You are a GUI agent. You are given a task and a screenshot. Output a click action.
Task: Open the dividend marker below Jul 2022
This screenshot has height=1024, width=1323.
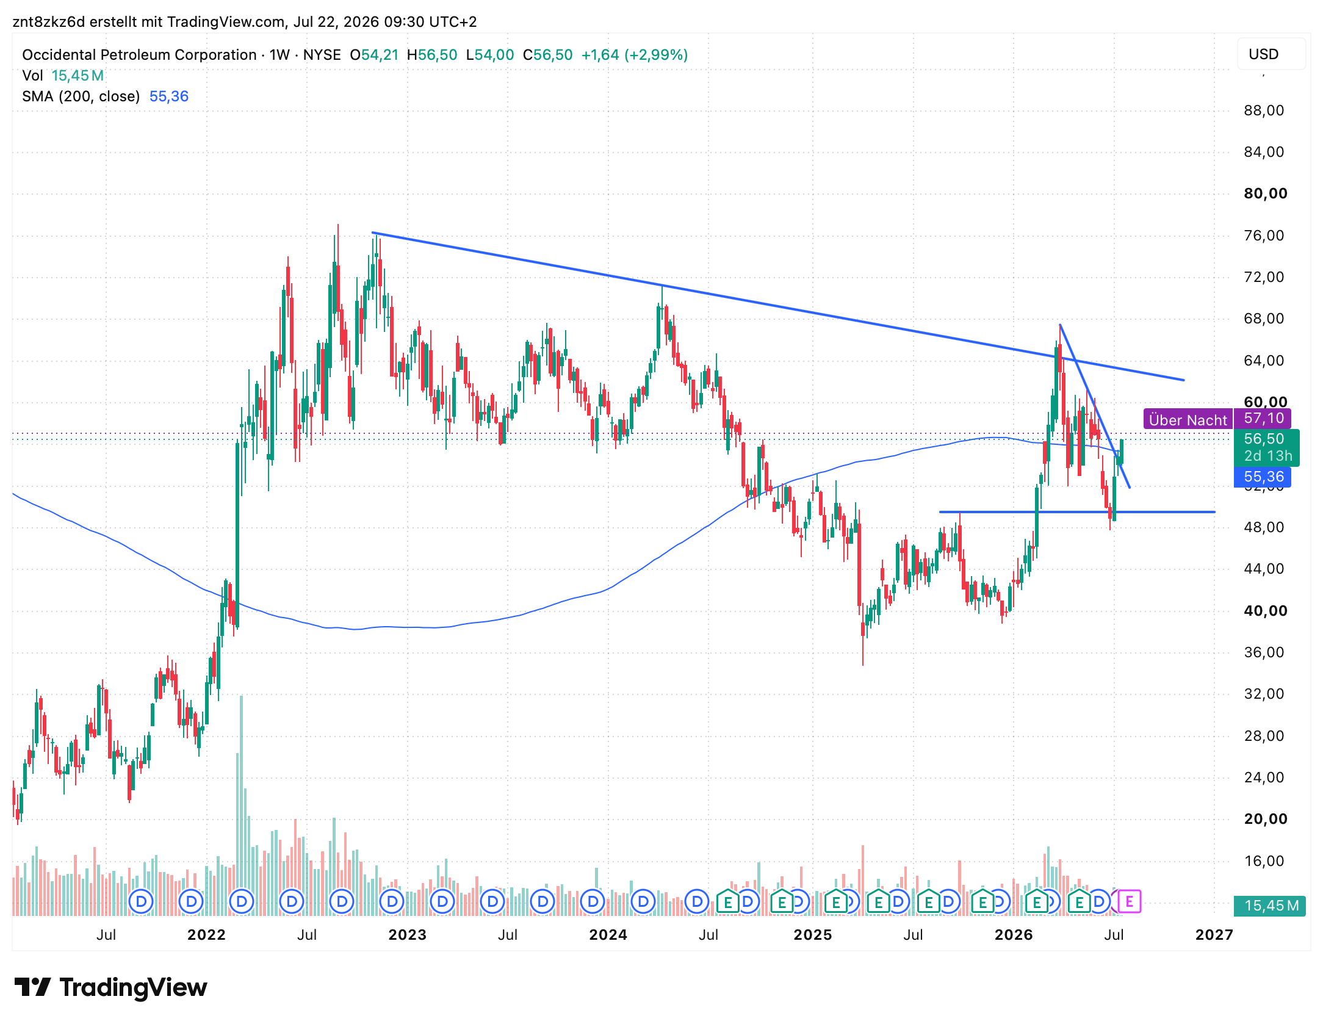click(x=292, y=901)
